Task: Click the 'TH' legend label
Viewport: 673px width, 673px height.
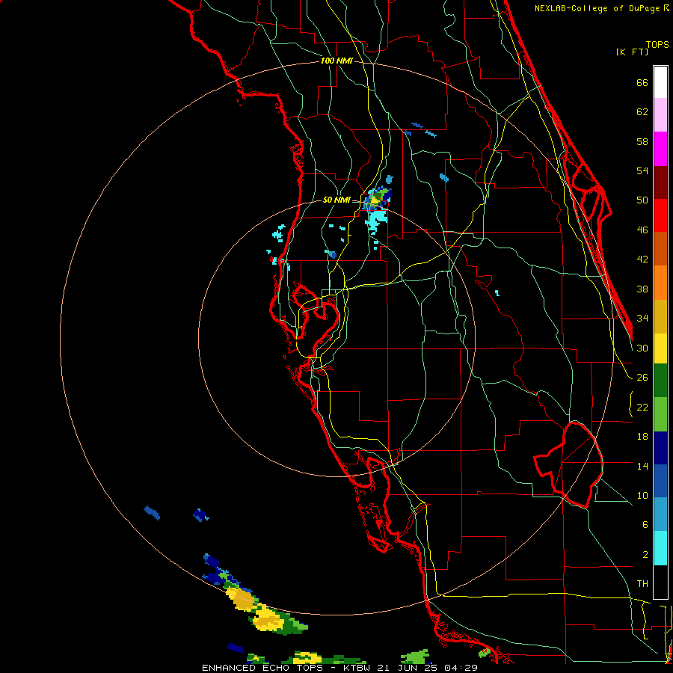Action: pyautogui.click(x=642, y=584)
